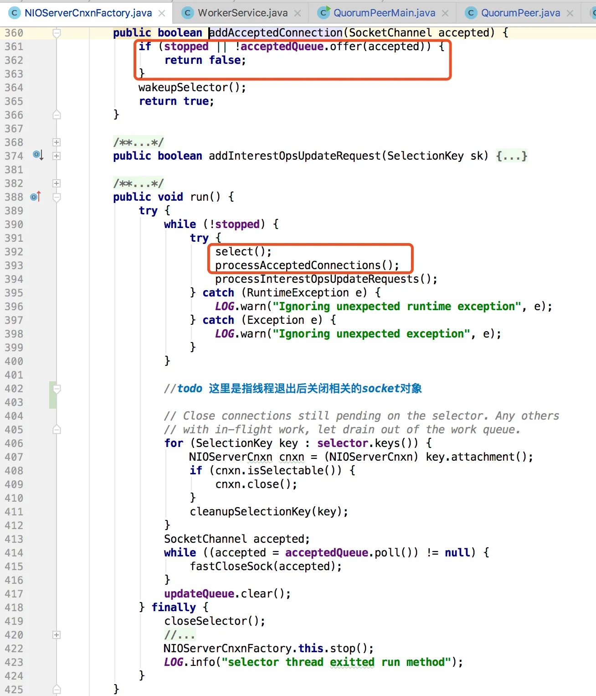Click the 'finally' keyword on line 418

point(174,608)
